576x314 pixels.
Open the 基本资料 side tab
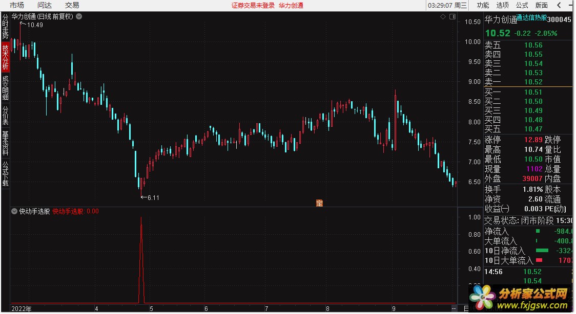tap(6, 143)
